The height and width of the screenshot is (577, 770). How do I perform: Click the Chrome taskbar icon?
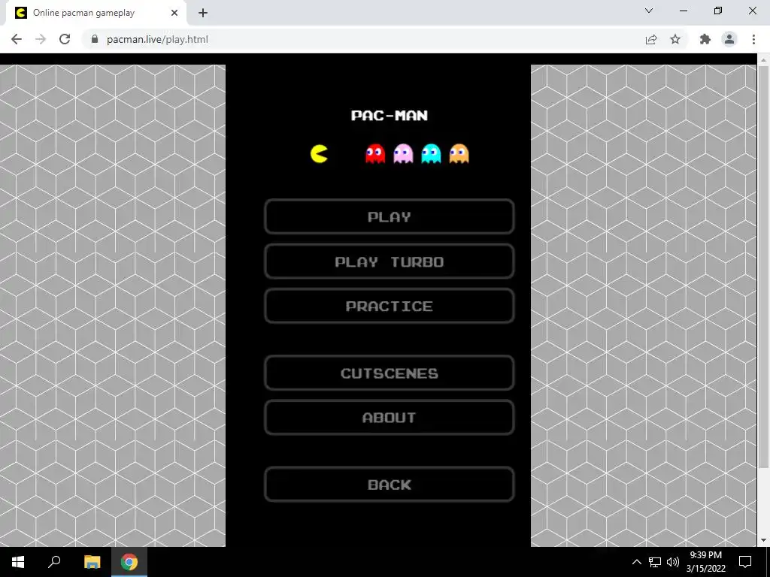[x=129, y=562]
